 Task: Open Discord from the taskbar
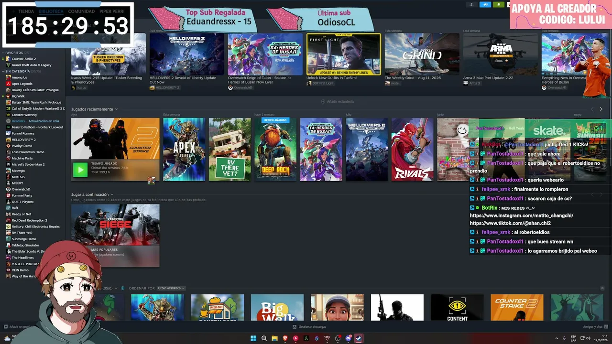coord(348,338)
